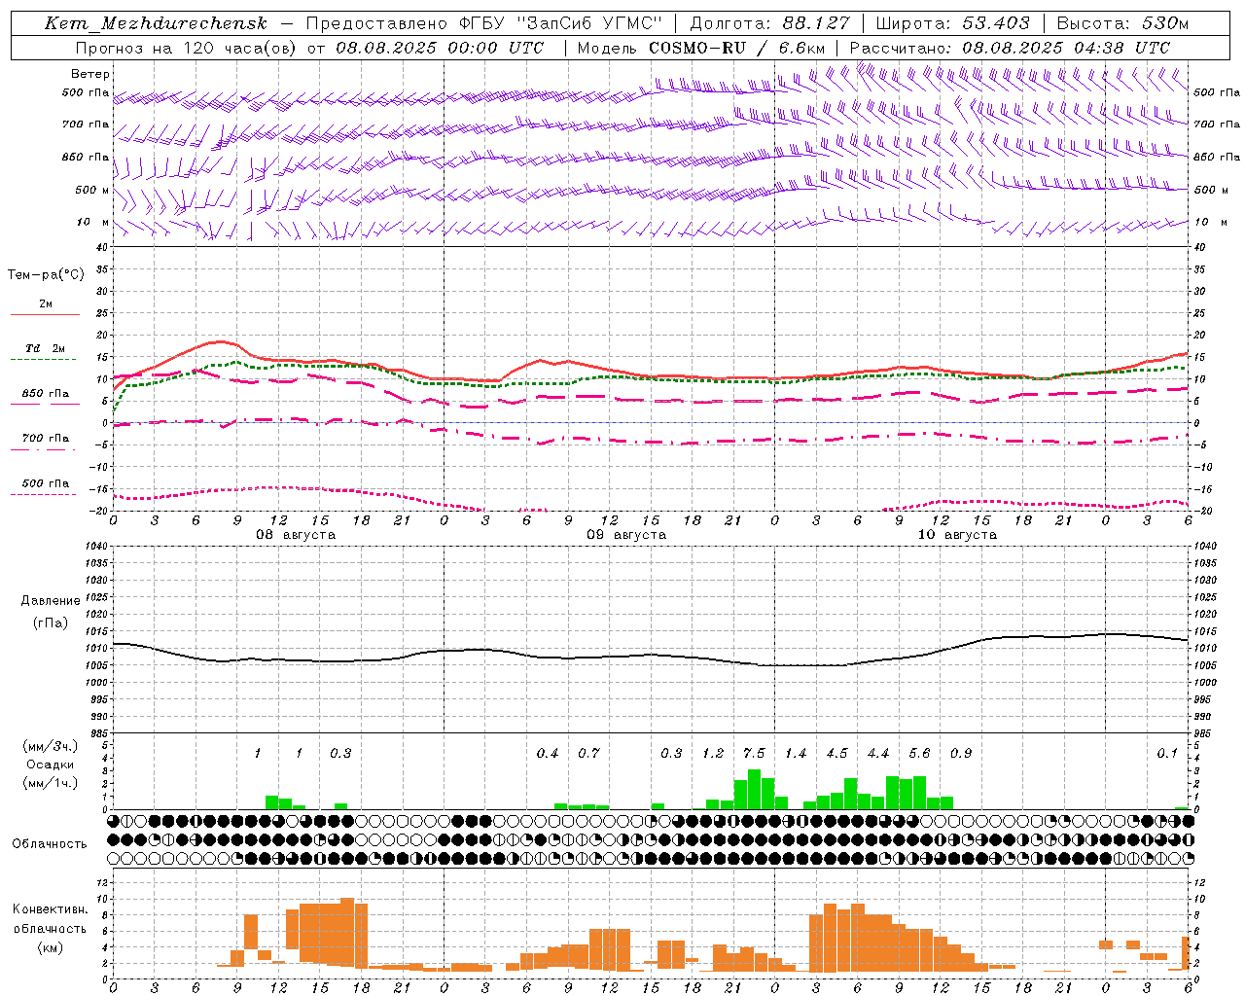
Task: Click the '0.4' three-hour precipitation value
Action: [548, 753]
